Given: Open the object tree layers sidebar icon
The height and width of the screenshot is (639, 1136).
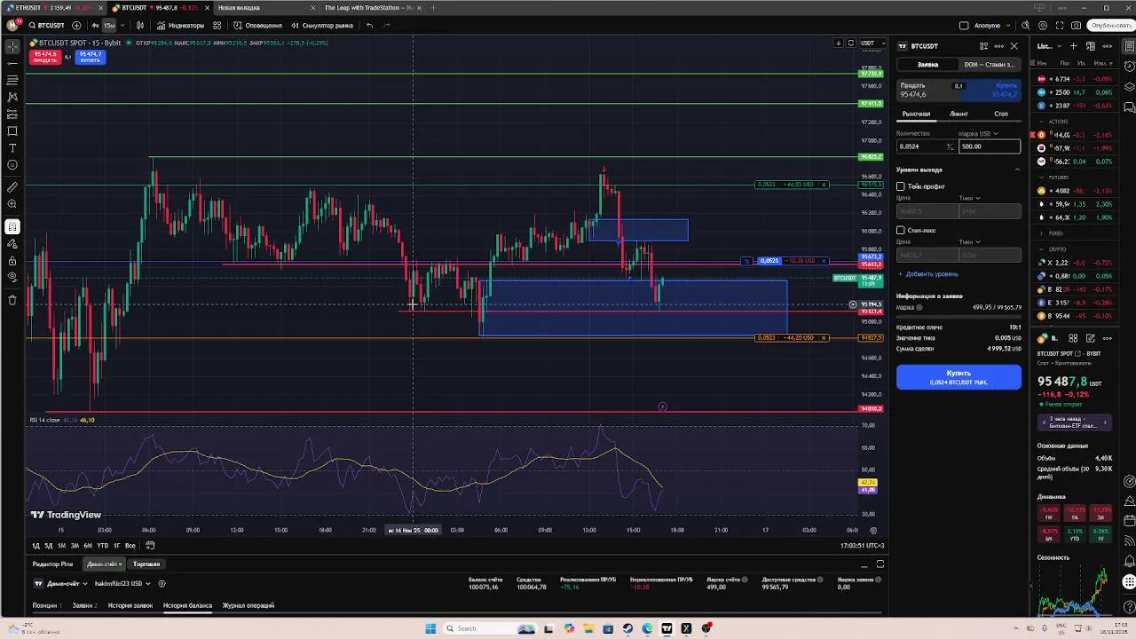Looking at the screenshot, I should coord(1128,85).
